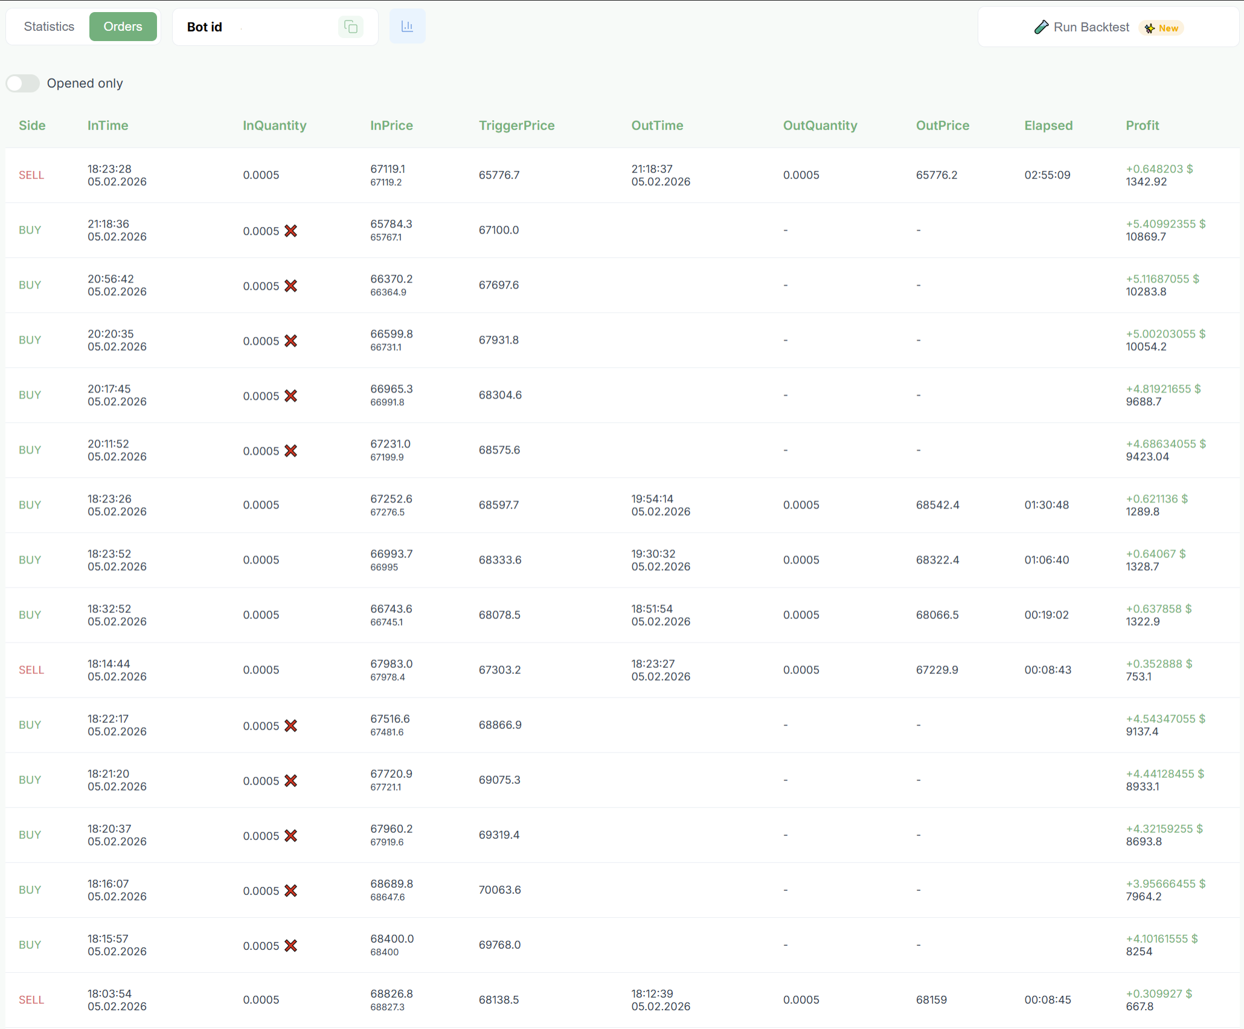The height and width of the screenshot is (1029, 1244).
Task: Cancel the BUY order at 20:11:52
Action: 290,450
